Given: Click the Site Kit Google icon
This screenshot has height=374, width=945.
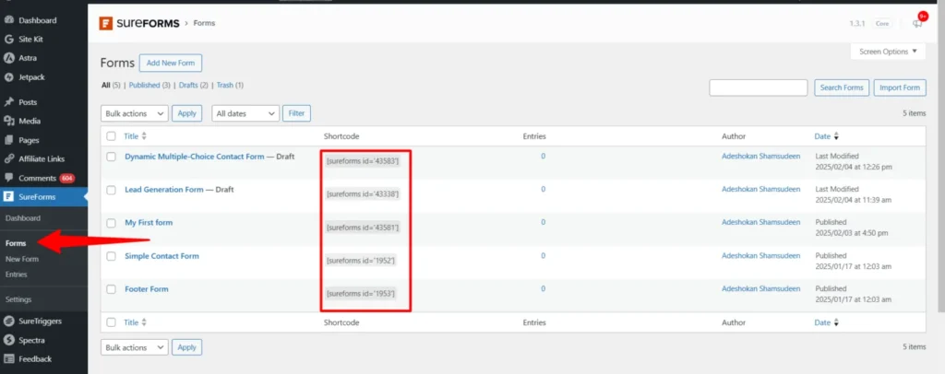Looking at the screenshot, I should coord(8,39).
